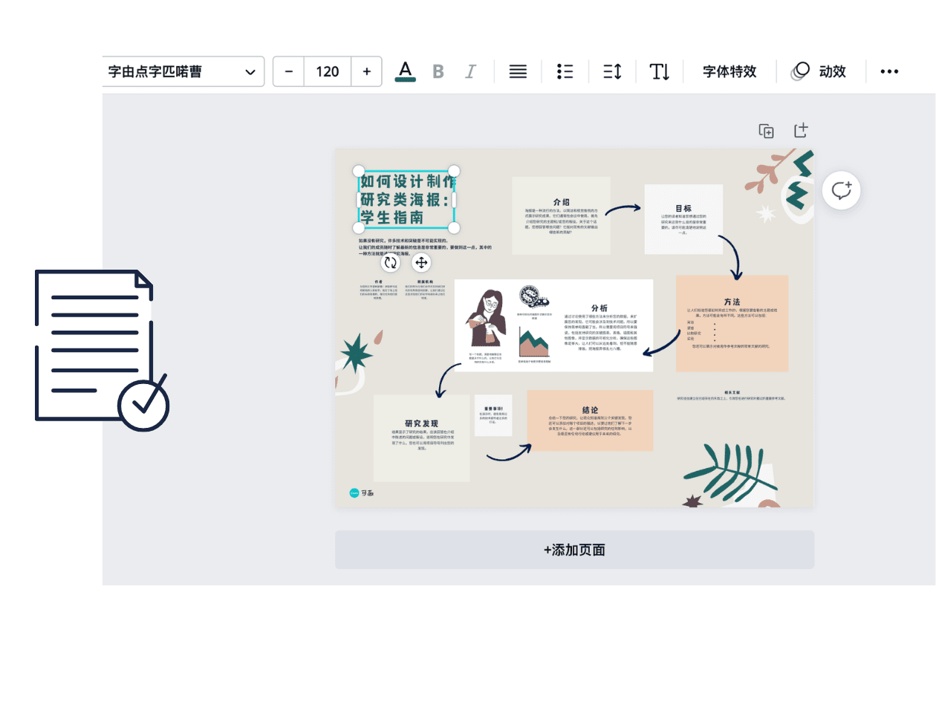This screenshot has width=936, height=702.
Task: Change text alignment
Action: [518, 71]
